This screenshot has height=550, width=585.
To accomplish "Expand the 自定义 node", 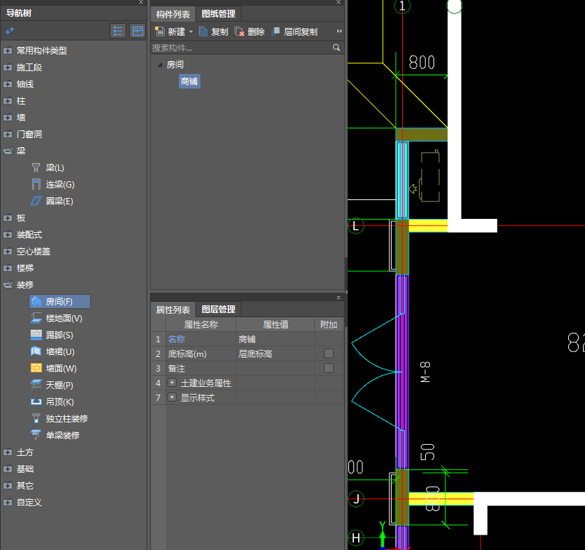I will point(8,503).
